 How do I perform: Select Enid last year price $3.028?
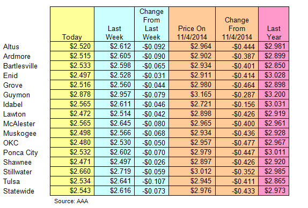(275, 75)
